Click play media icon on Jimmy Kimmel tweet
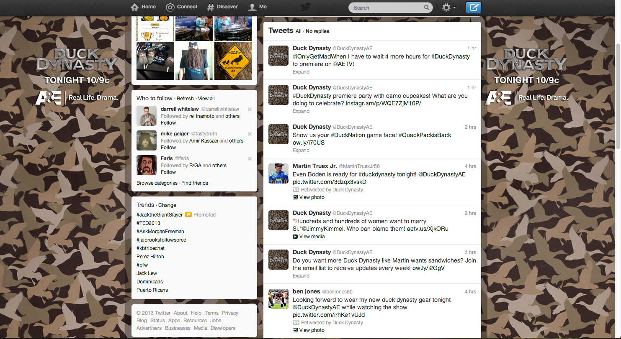621x339 pixels. coord(295,237)
